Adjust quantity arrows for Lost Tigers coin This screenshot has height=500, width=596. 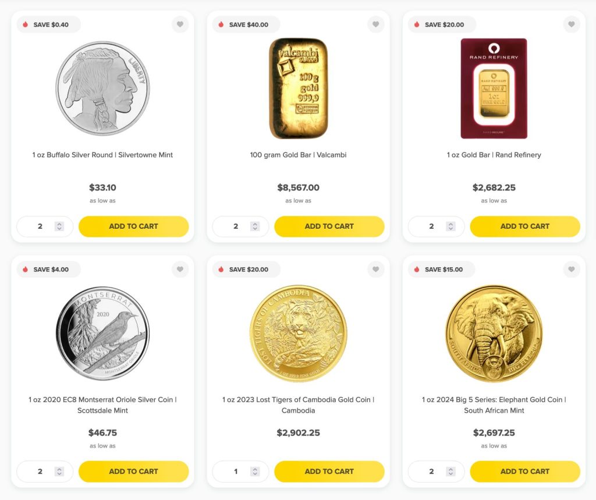coord(254,471)
